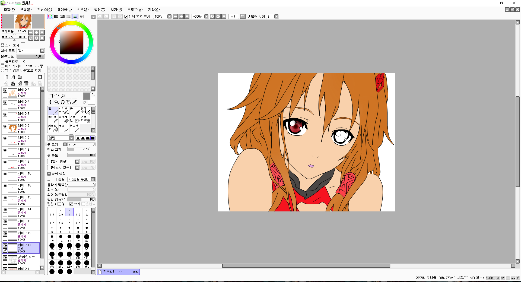
Task: Create a new layer folder
Action: coord(20,77)
